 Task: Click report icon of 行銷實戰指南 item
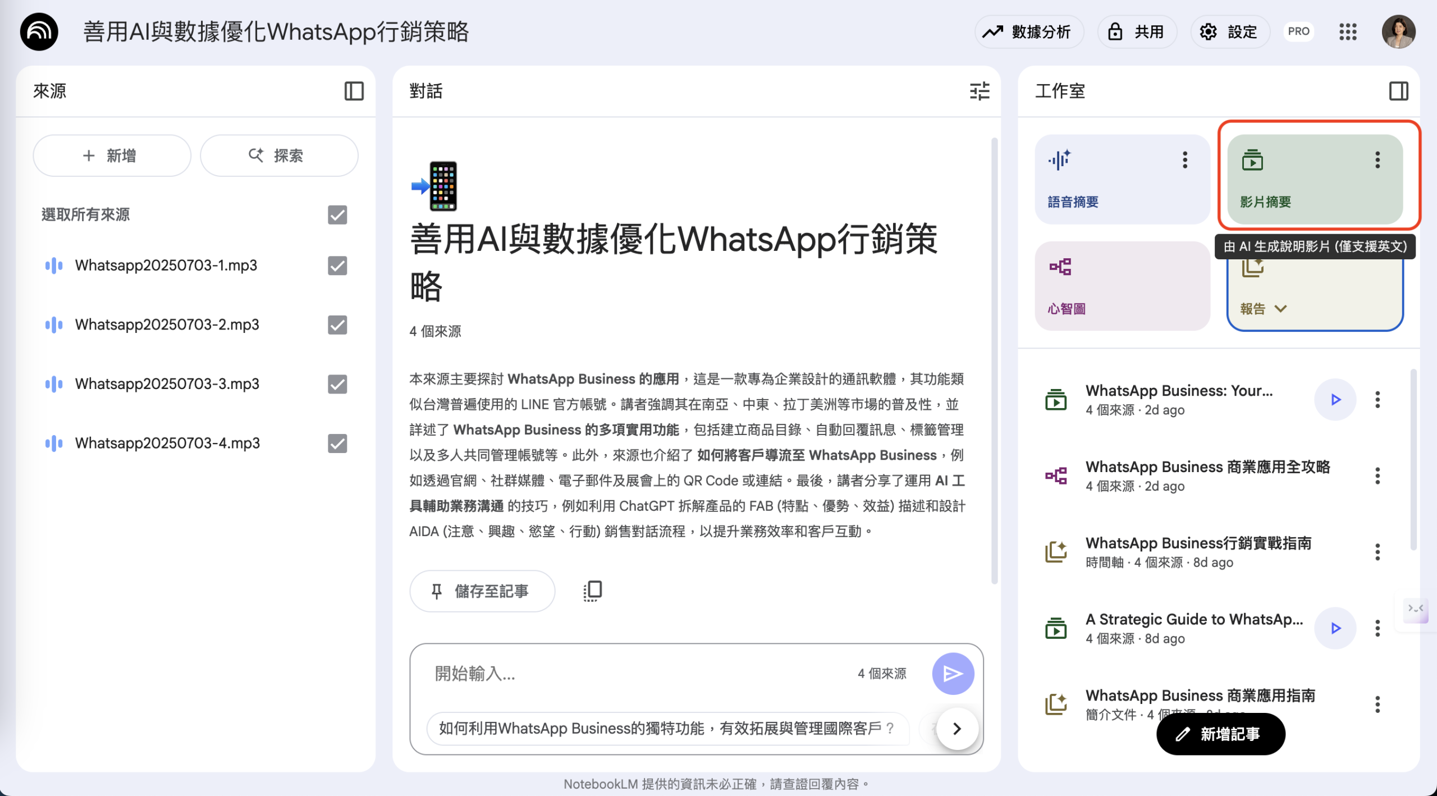tap(1055, 552)
